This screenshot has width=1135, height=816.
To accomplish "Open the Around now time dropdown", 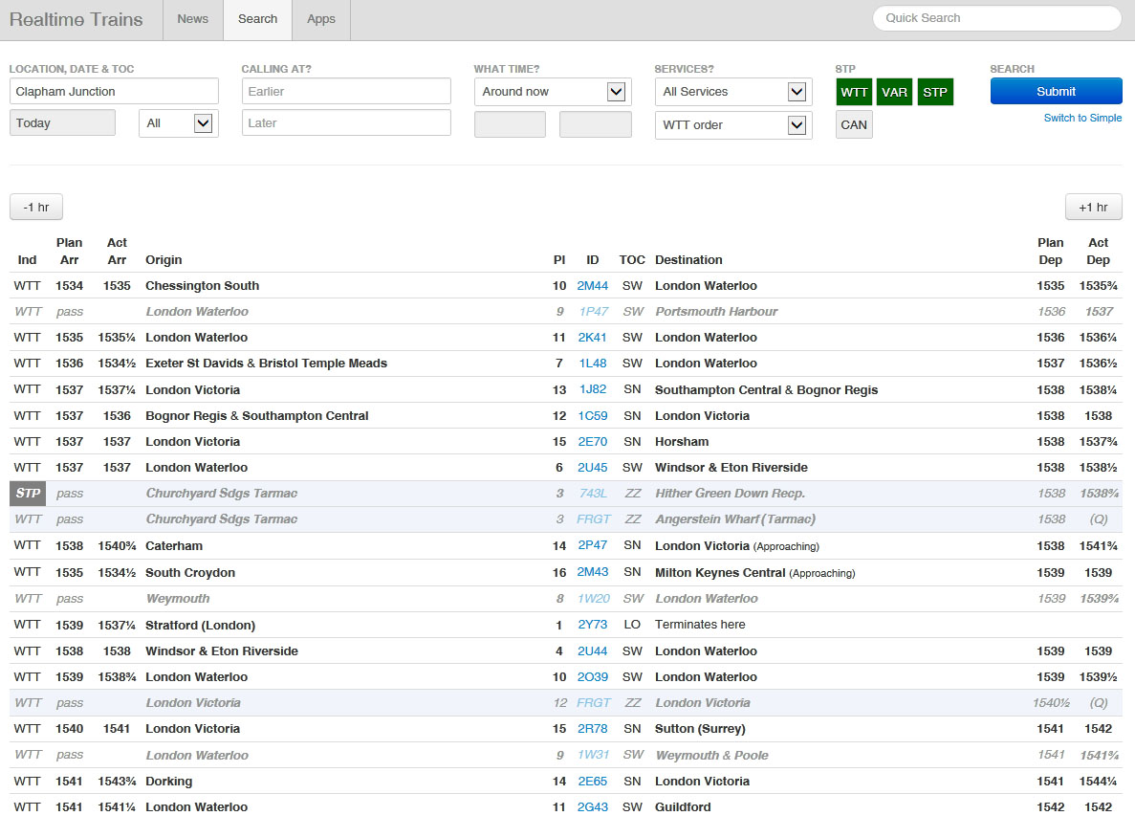I will click(553, 92).
